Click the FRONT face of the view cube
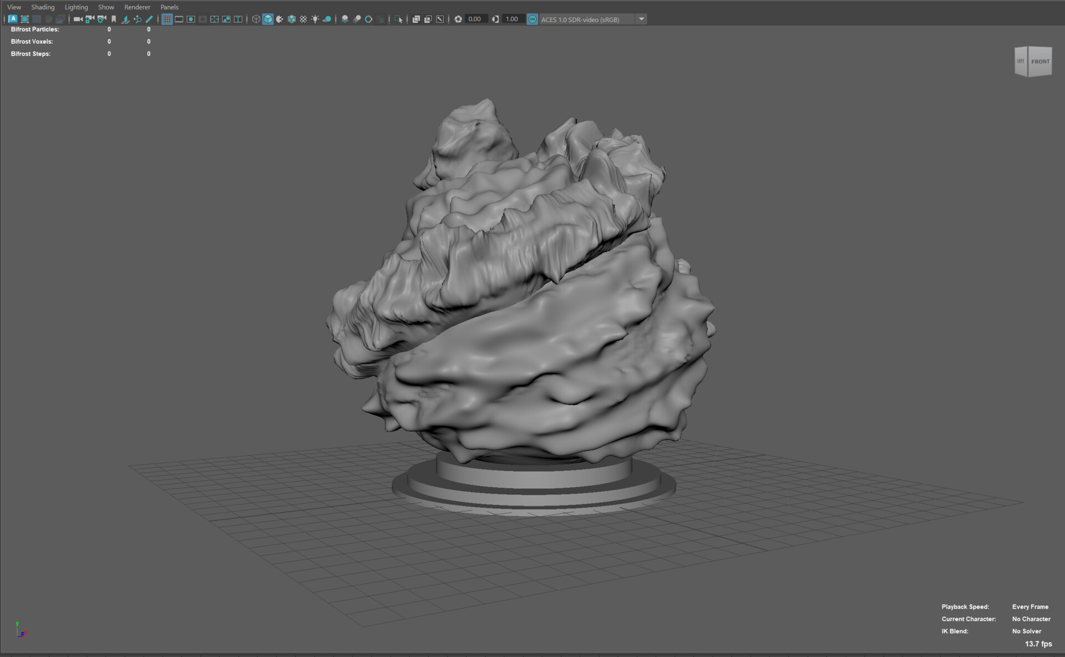 click(x=1041, y=62)
